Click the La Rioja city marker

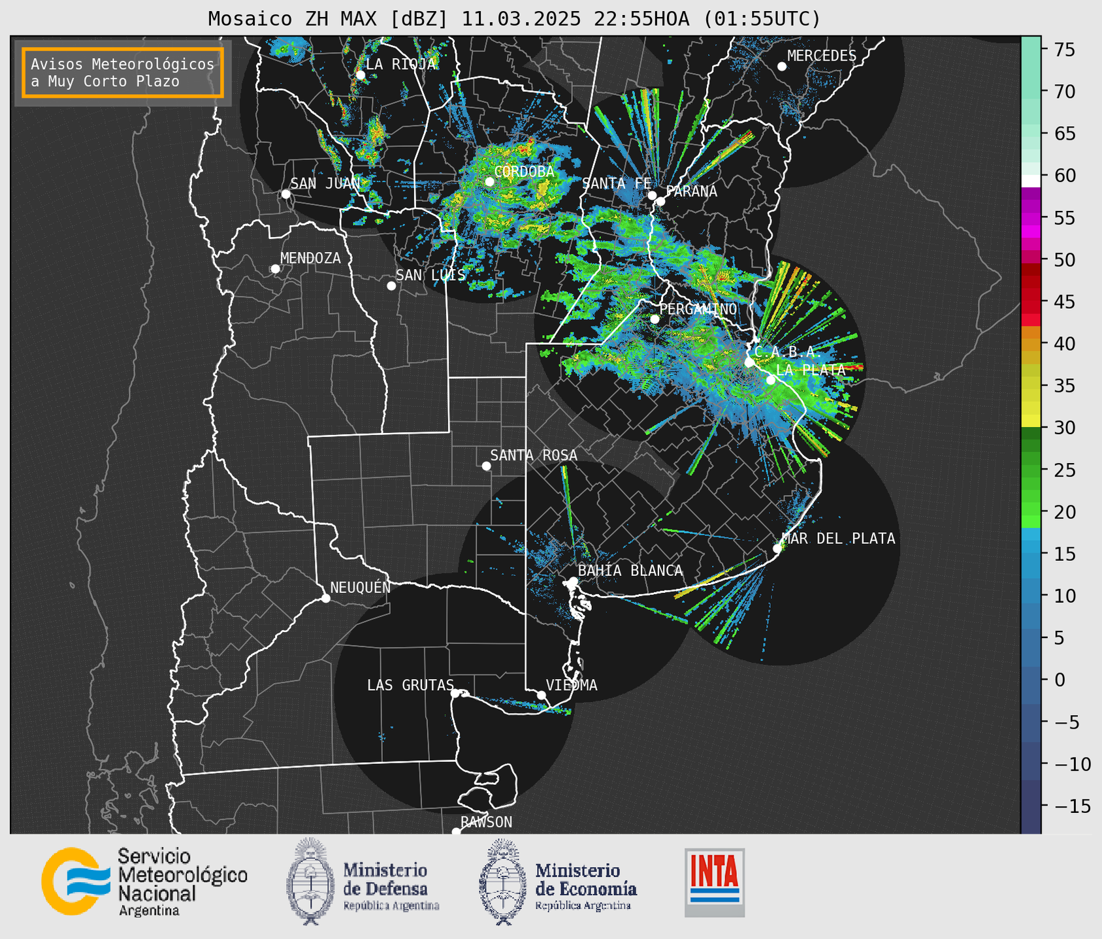click(x=361, y=75)
